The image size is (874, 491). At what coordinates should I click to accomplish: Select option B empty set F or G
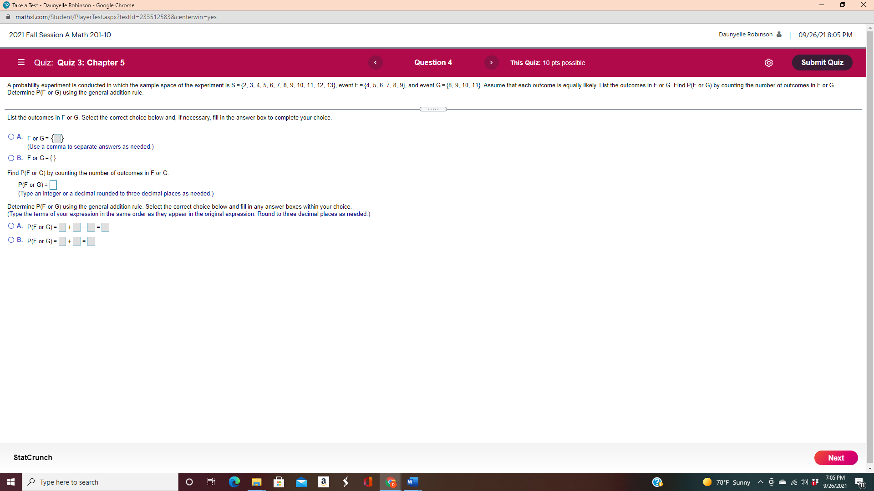[x=11, y=158]
